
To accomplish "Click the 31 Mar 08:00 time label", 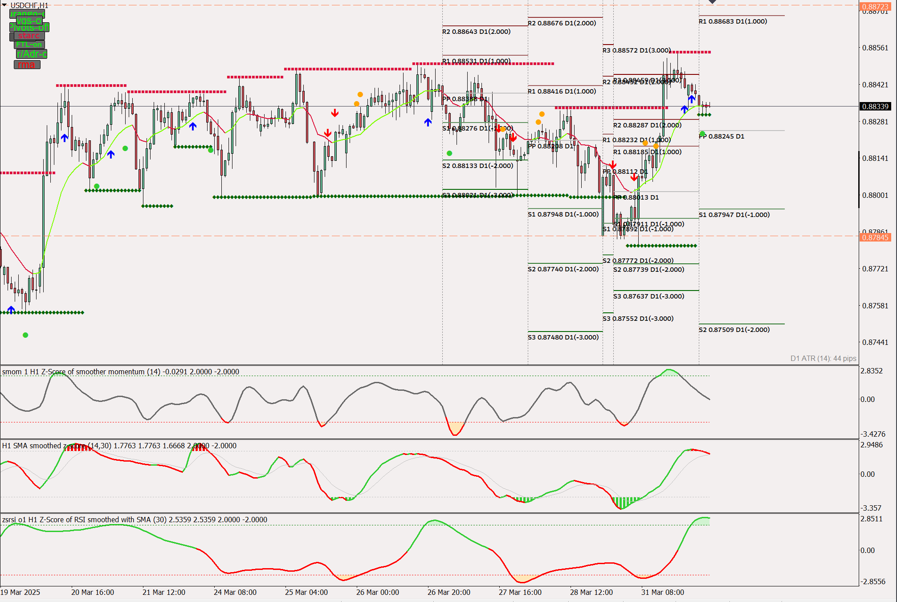I will (x=662, y=592).
